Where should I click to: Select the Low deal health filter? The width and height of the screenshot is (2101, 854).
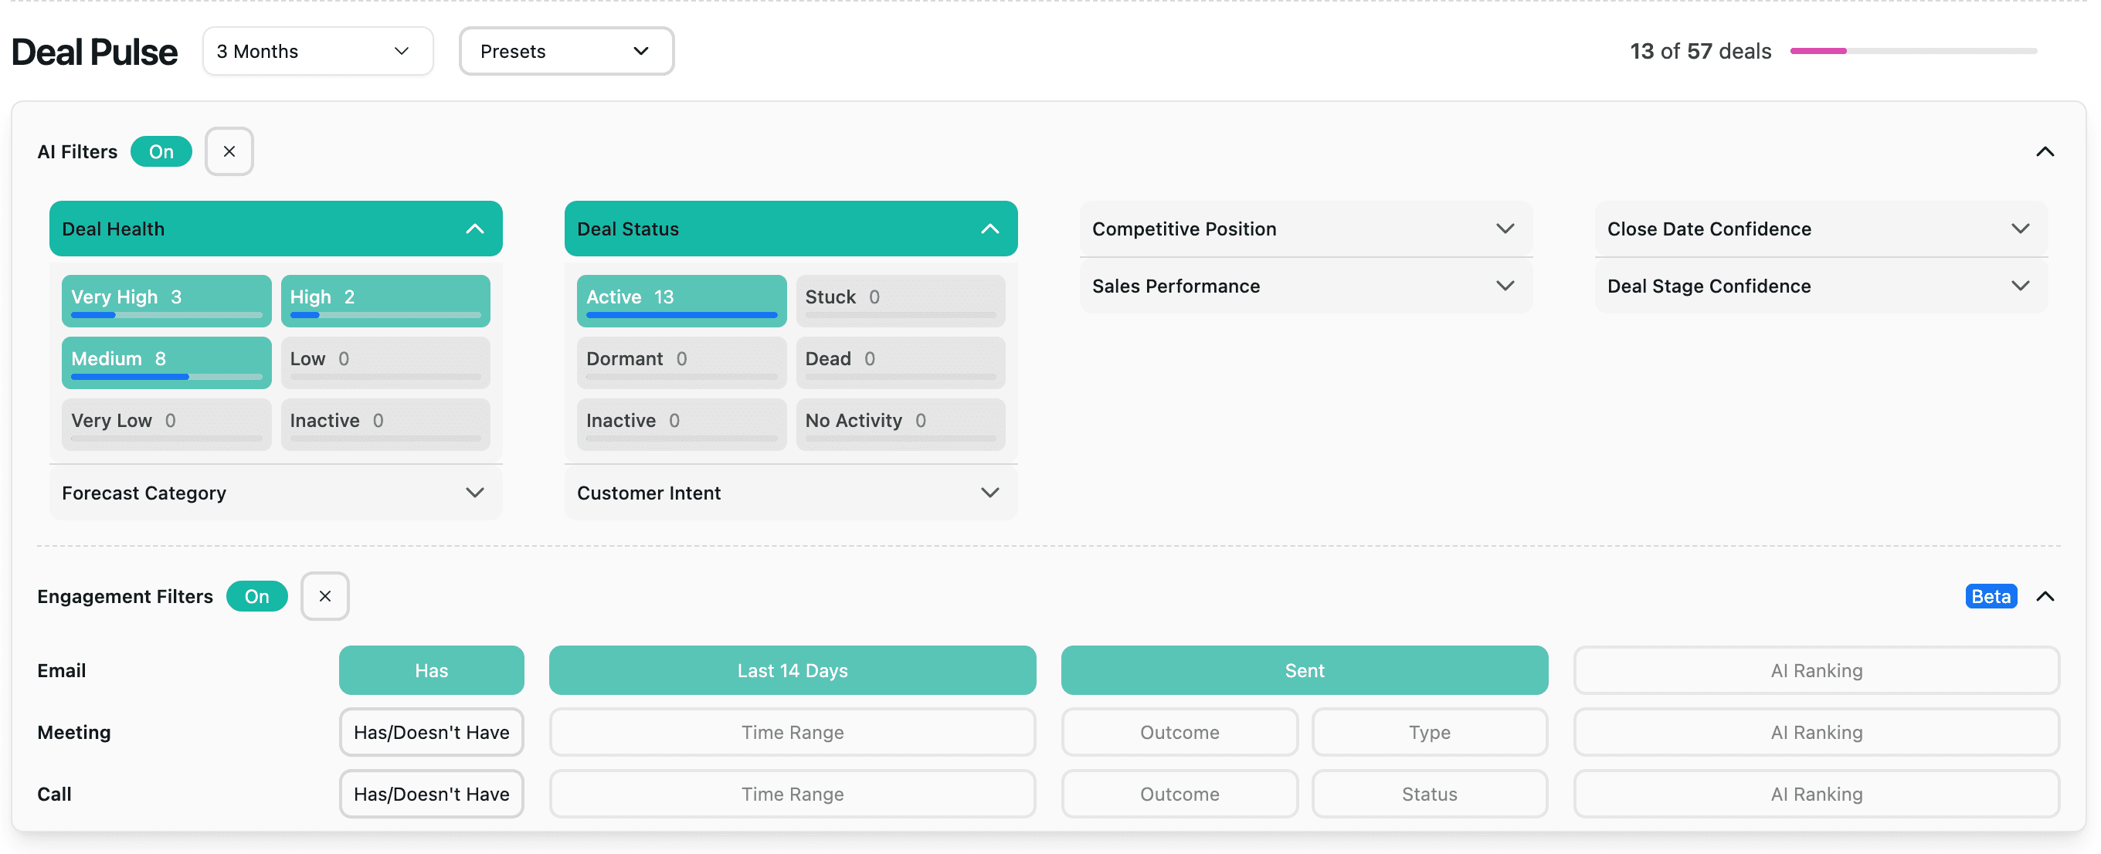[x=385, y=363]
